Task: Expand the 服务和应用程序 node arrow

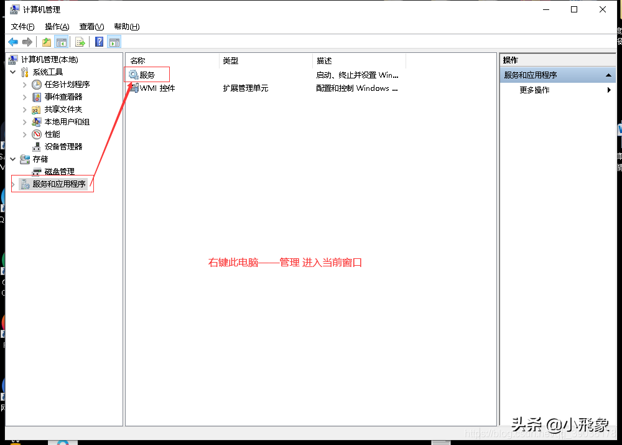Action: pyautogui.click(x=14, y=184)
